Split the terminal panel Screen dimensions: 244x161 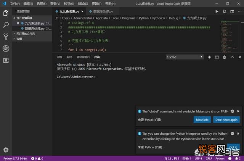tap(217, 57)
